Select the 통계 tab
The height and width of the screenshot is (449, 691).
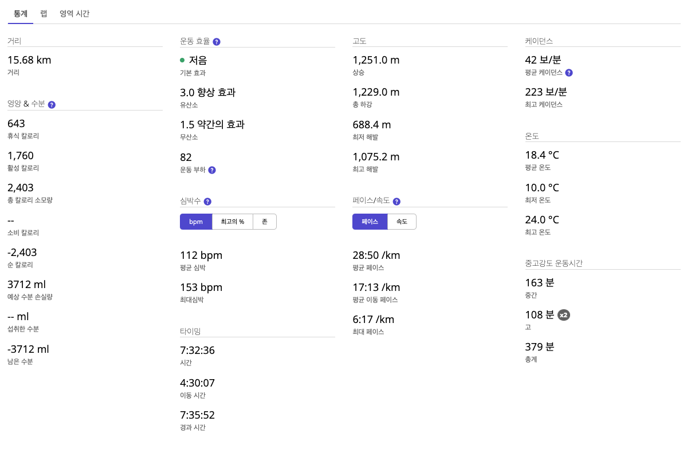(21, 13)
